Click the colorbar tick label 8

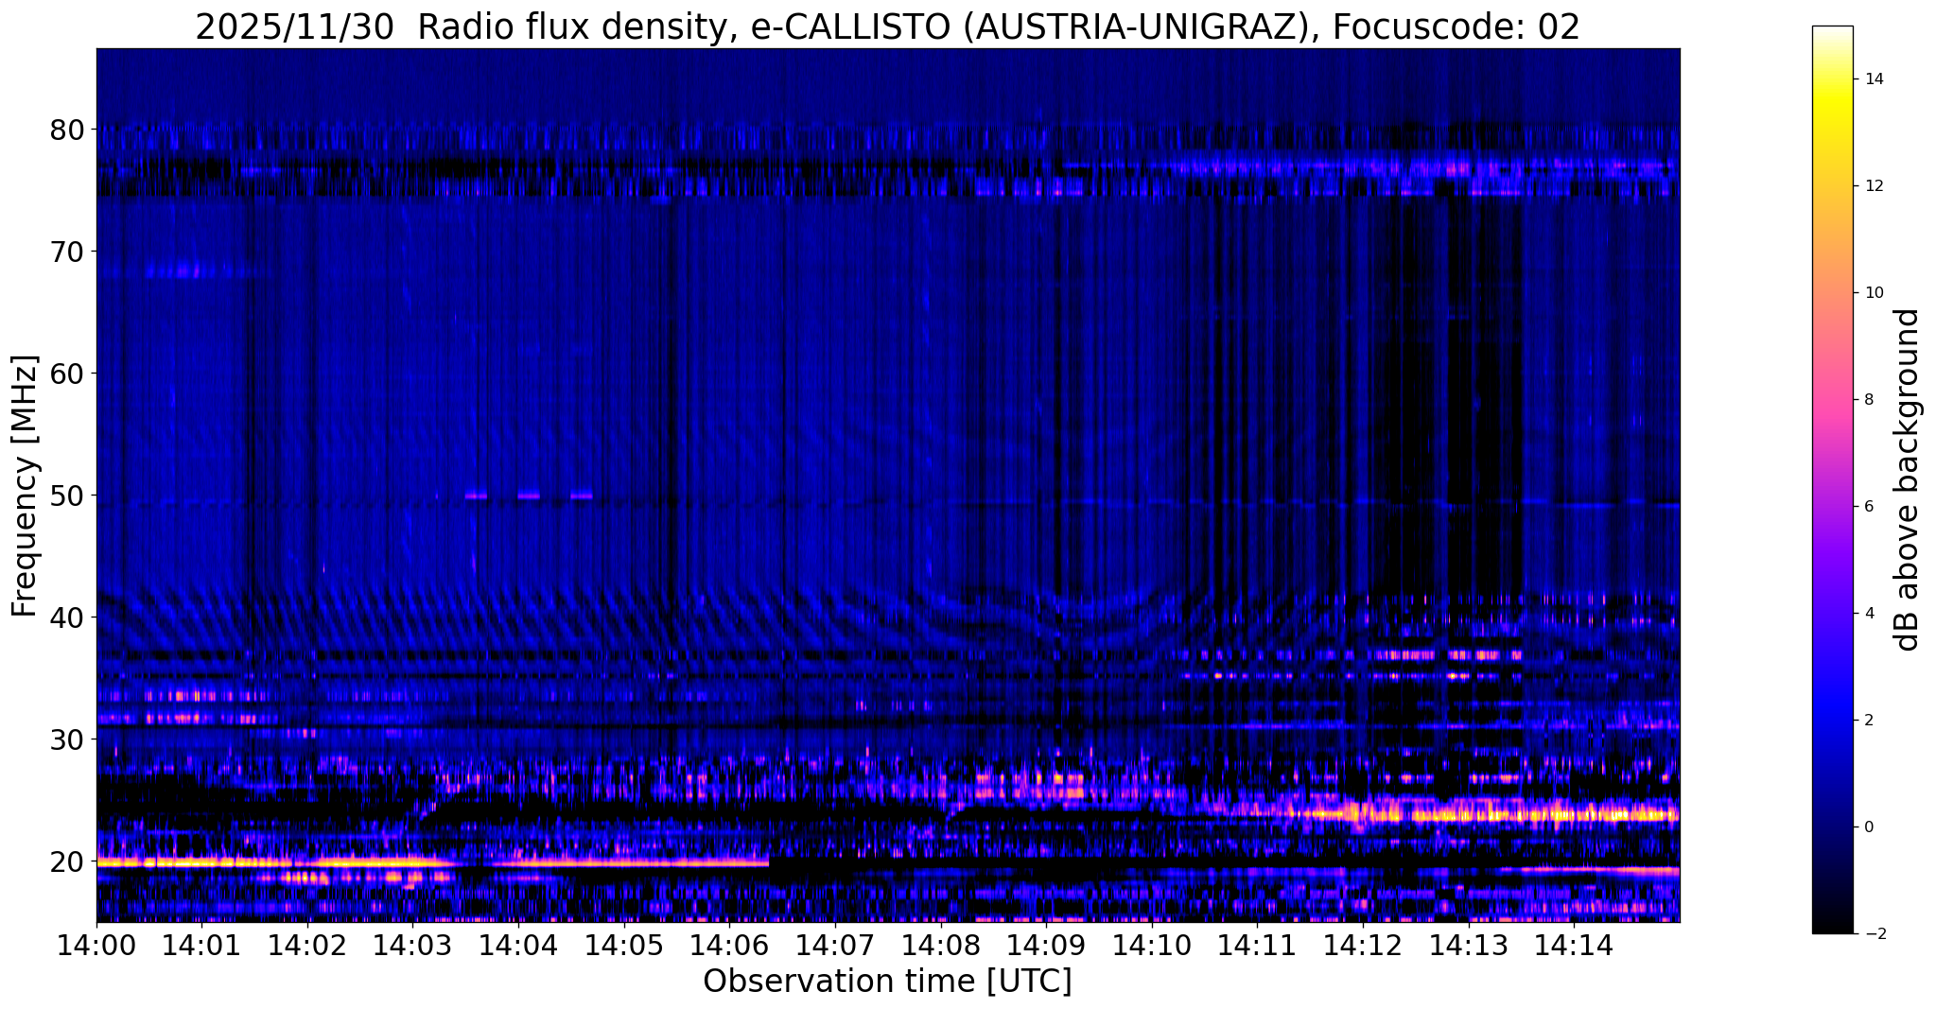pyautogui.click(x=1870, y=400)
